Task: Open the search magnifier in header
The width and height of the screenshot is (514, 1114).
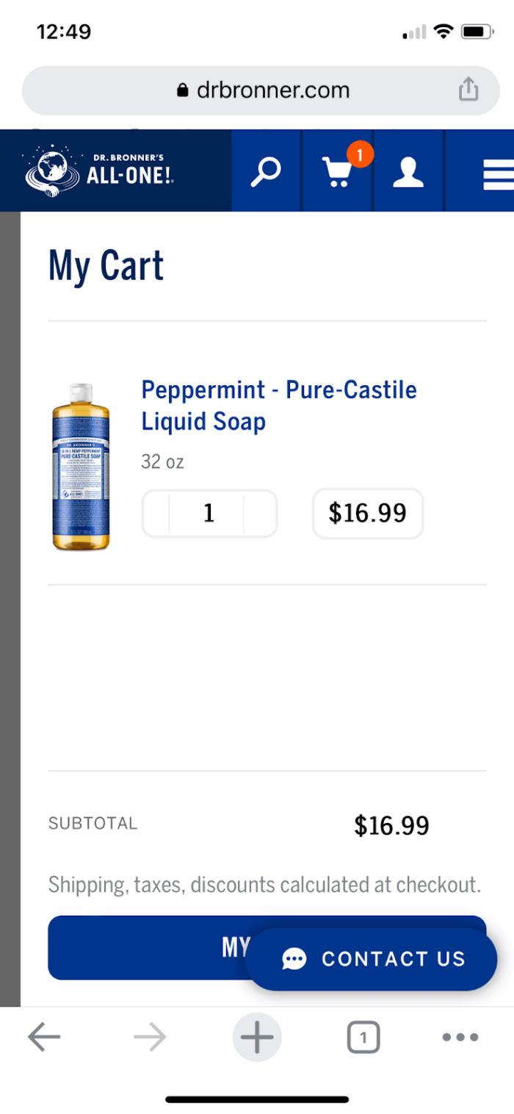Action: point(265,171)
